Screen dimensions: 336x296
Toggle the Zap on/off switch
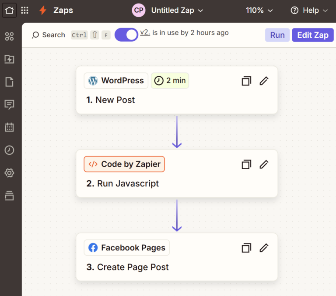126,35
